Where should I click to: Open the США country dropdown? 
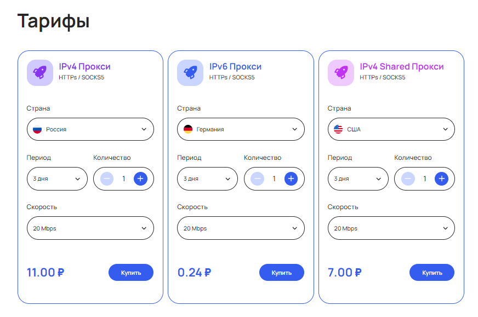pos(391,129)
